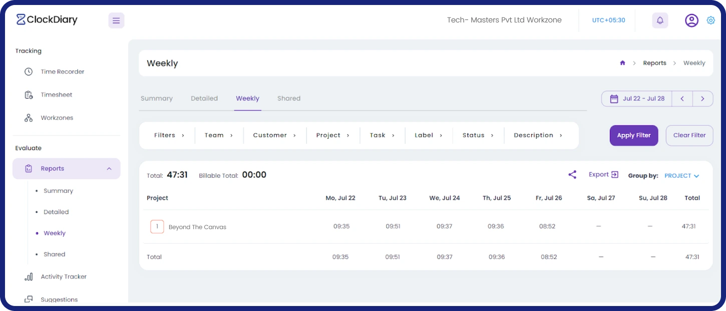This screenshot has width=726, height=311.
Task: Click the Clear Filter button
Action: click(x=689, y=135)
